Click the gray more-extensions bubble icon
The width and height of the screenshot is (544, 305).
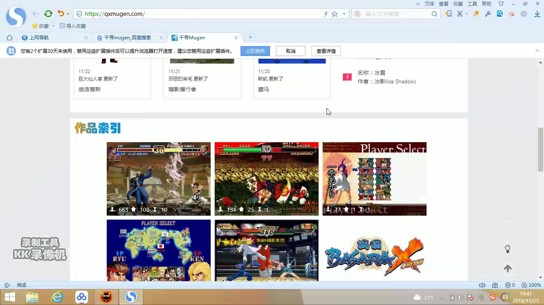524,14
